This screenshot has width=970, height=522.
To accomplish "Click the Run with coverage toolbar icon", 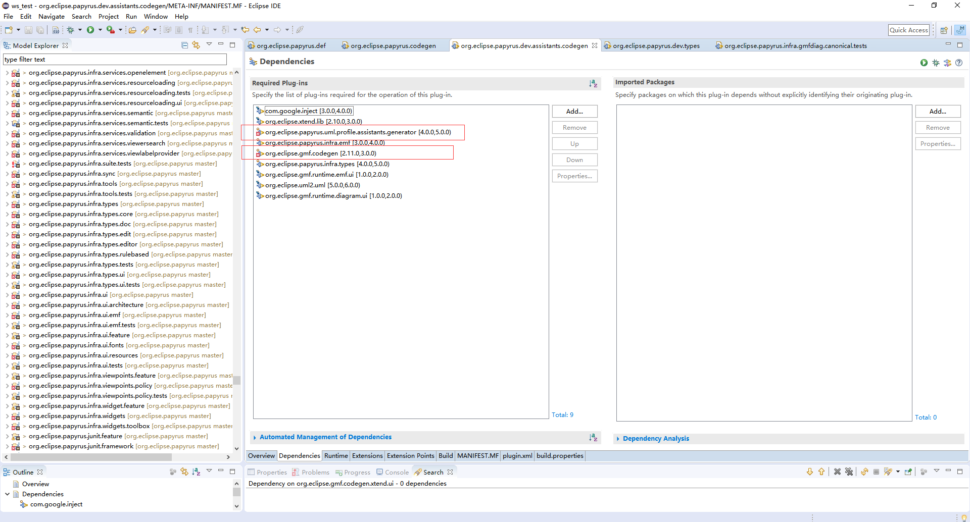I will [x=110, y=30].
